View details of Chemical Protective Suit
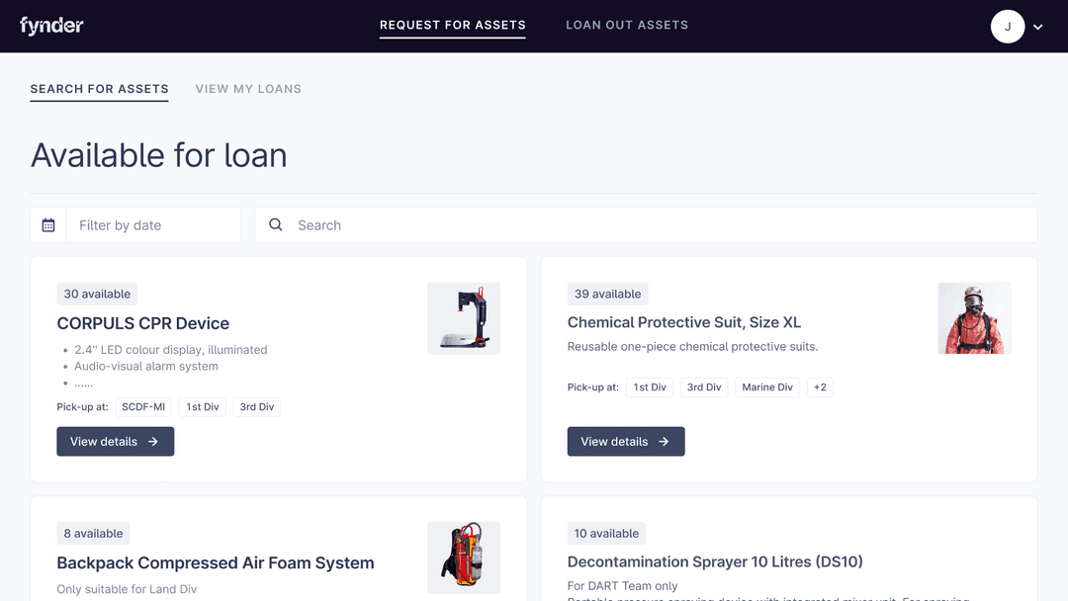This screenshot has width=1068, height=601. (626, 442)
